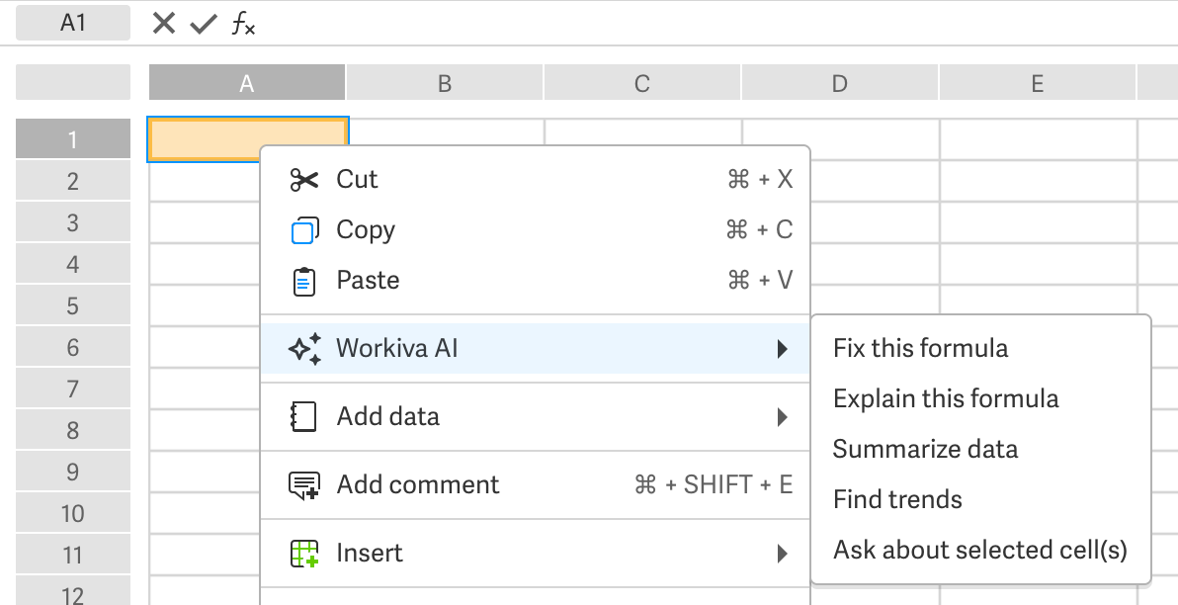
Task: Expand the Workiva AI submenu arrow
Action: pyautogui.click(x=782, y=349)
